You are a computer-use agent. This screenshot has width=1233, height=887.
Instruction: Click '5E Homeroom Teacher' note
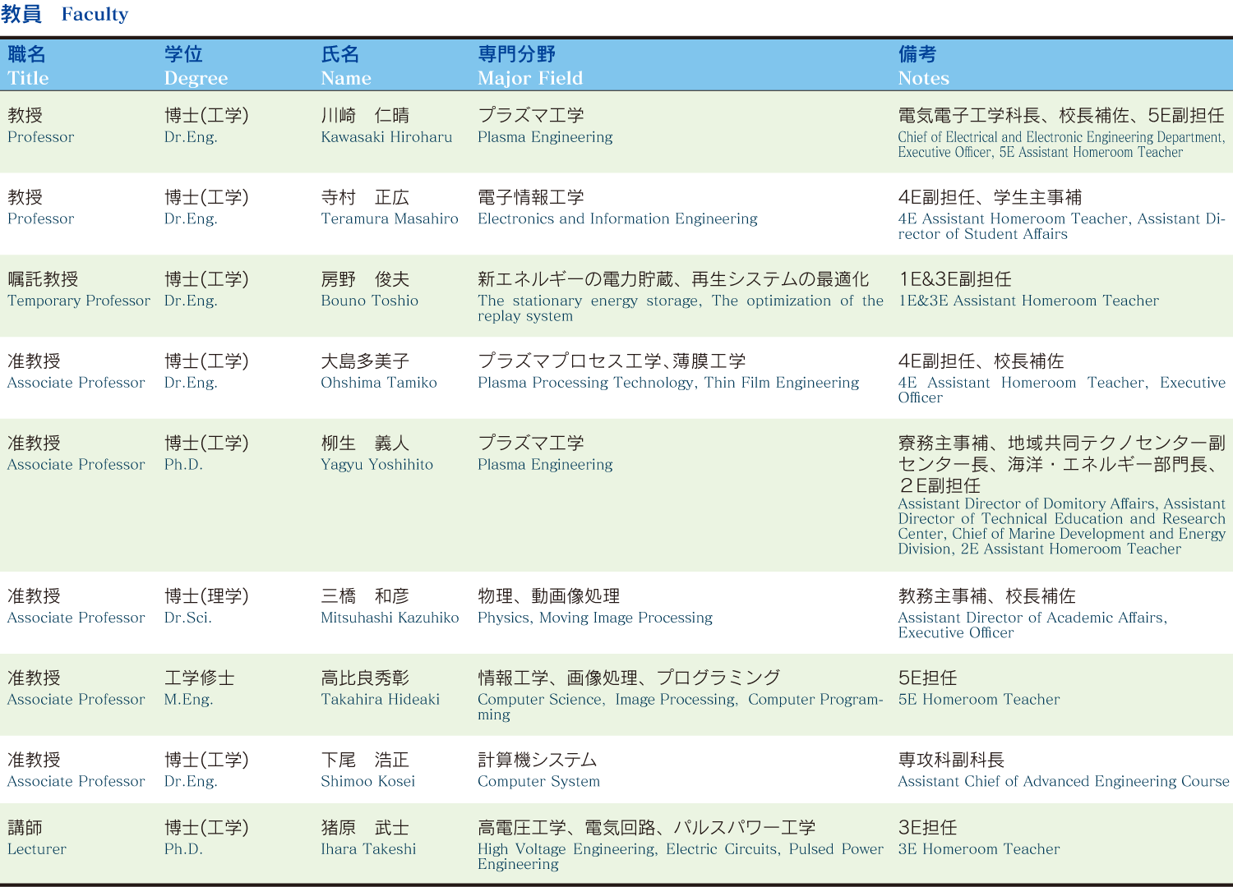[979, 700]
